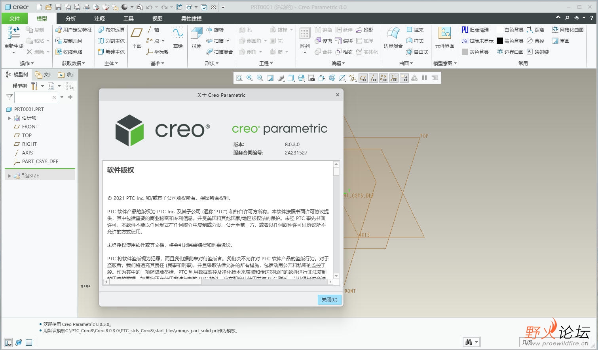Click the perspective view icon
598x350 pixels.
(332, 78)
